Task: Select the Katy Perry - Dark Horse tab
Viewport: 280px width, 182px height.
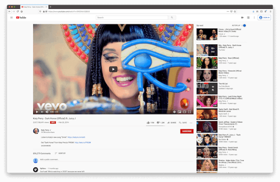Action: pyautogui.click(x=34, y=7)
